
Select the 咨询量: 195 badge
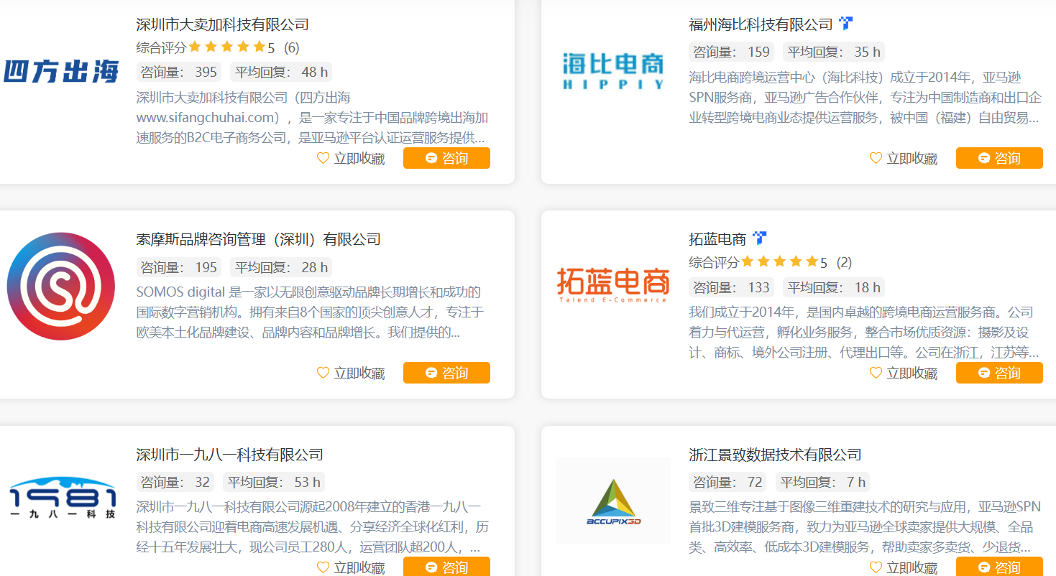(x=179, y=267)
